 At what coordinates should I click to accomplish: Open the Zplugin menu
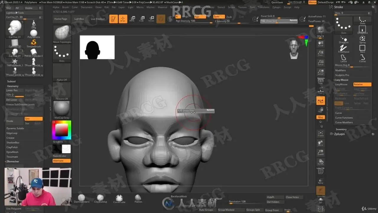[276, 7]
